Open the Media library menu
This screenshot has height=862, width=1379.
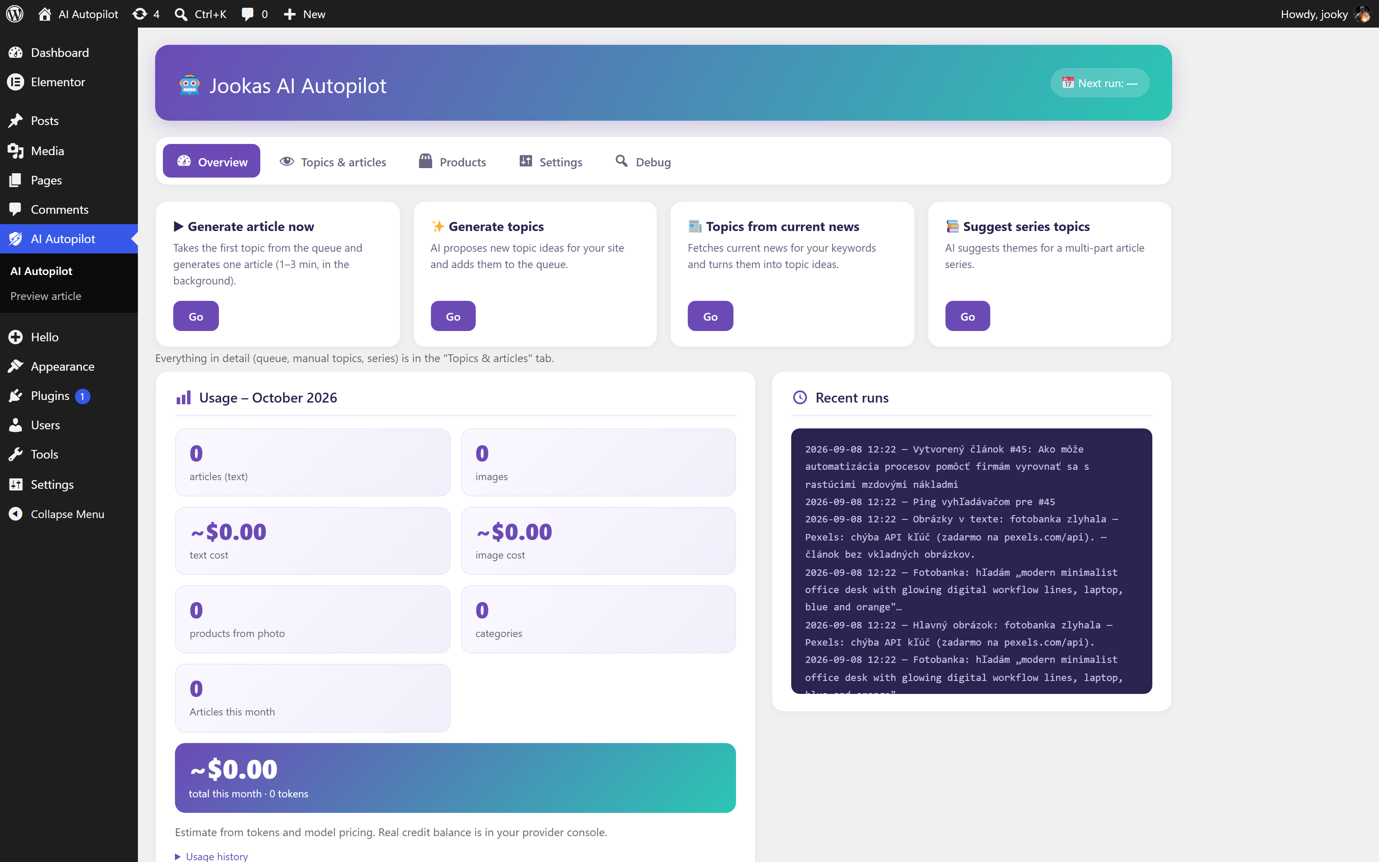pos(69,150)
